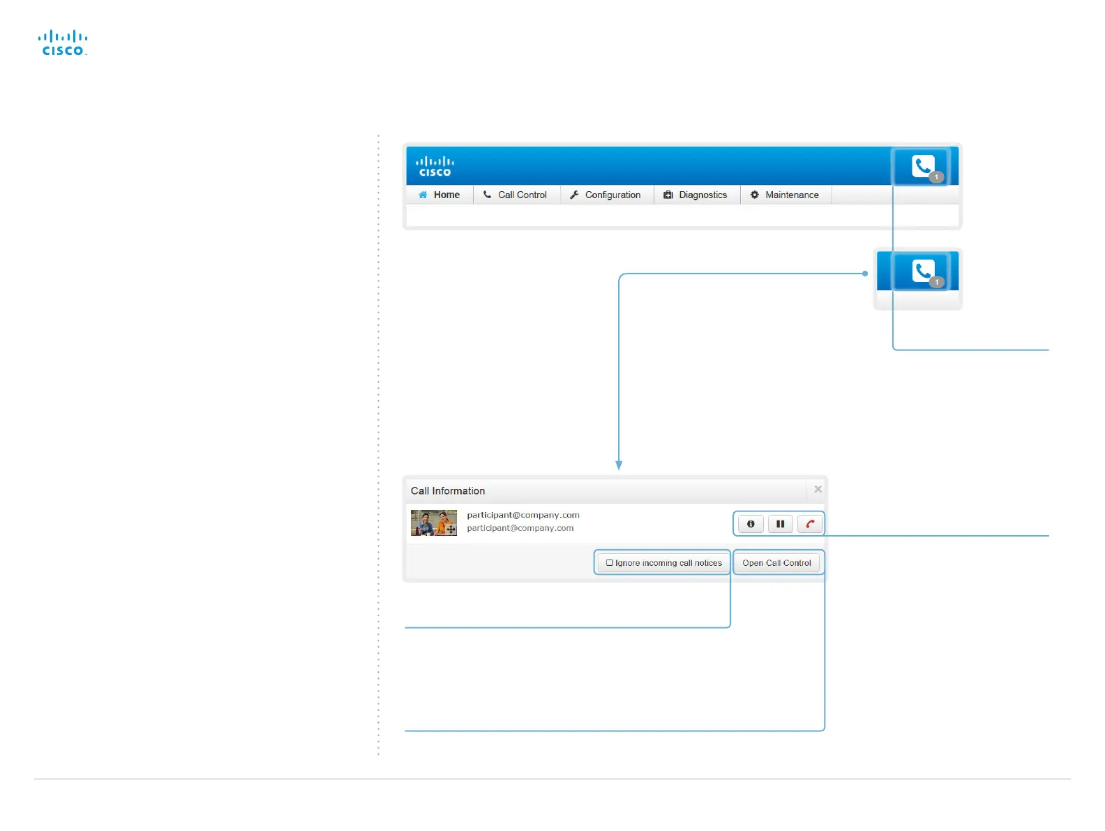
Task: Open the Home tab
Action: (x=439, y=195)
